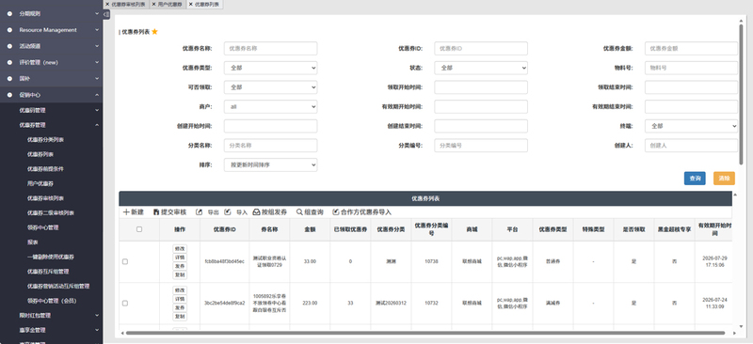Click the orange 清除 button
Viewport: 753px width, 344px height.
click(x=724, y=178)
